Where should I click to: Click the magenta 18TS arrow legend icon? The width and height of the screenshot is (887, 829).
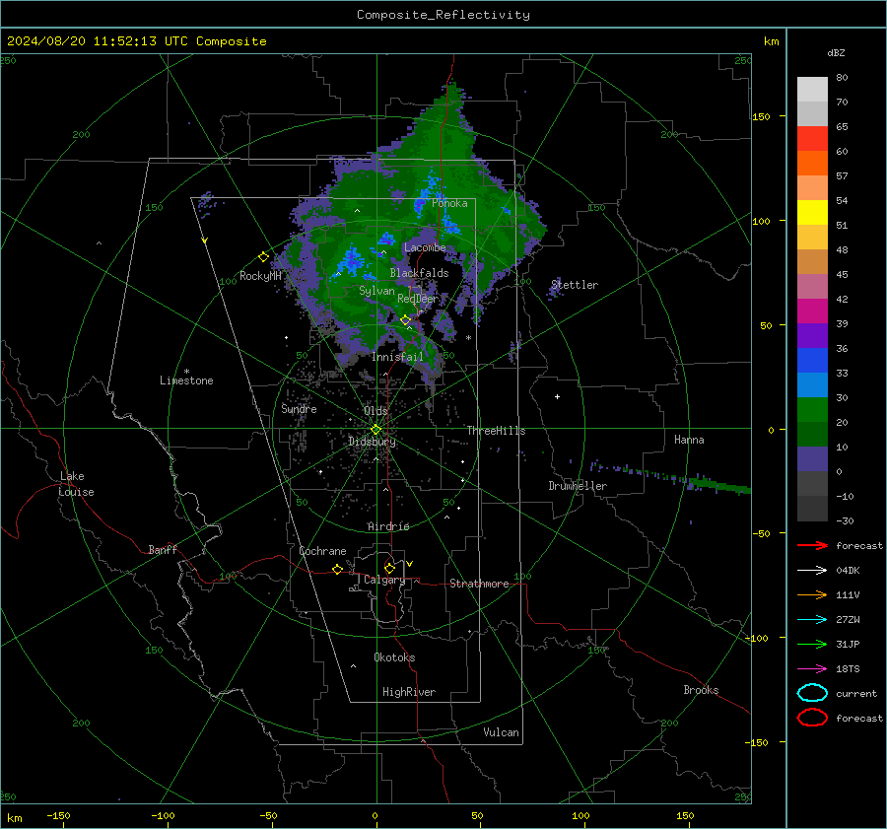[812, 669]
